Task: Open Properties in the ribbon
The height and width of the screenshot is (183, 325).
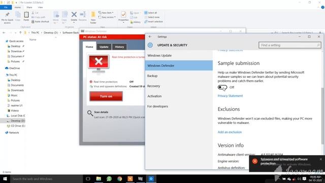Action: pyautogui.click(x=123, y=16)
